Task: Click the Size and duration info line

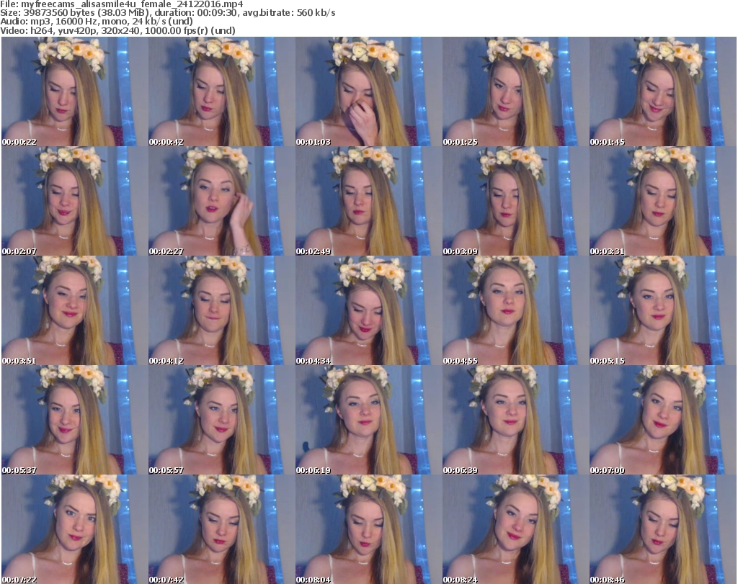Action: point(168,13)
